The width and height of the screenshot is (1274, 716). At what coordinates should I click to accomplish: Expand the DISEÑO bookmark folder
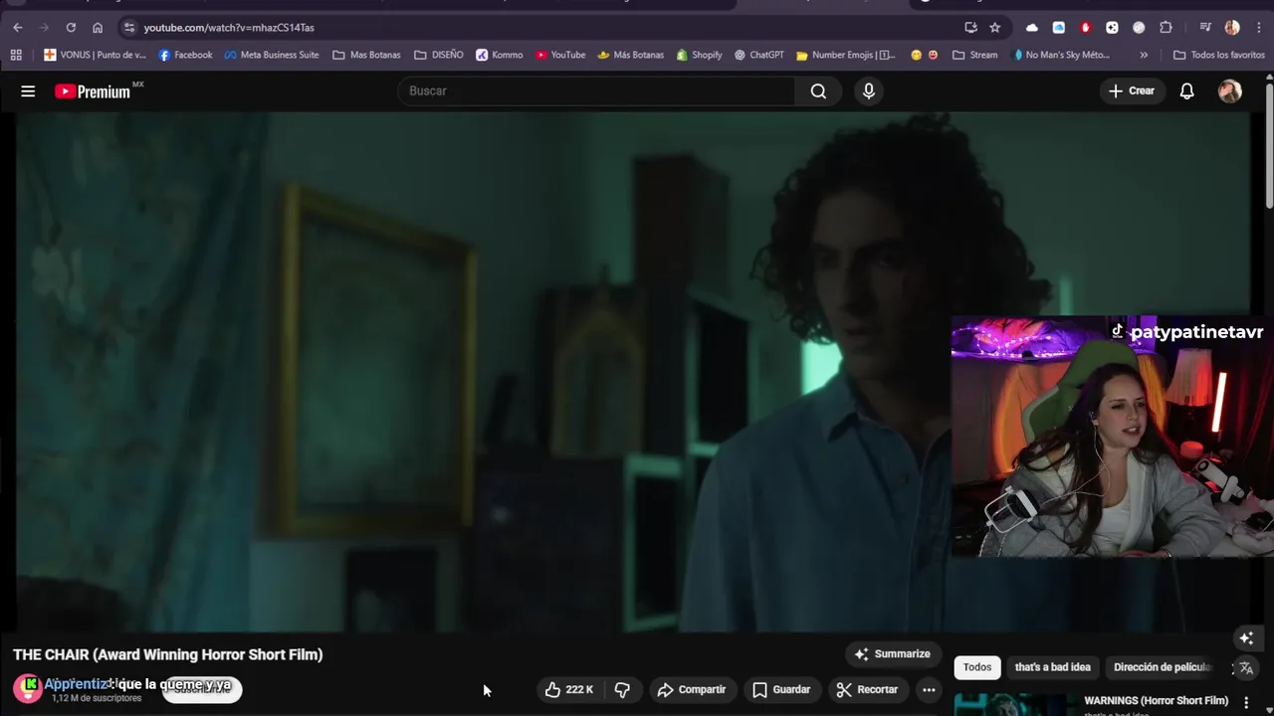click(x=439, y=55)
